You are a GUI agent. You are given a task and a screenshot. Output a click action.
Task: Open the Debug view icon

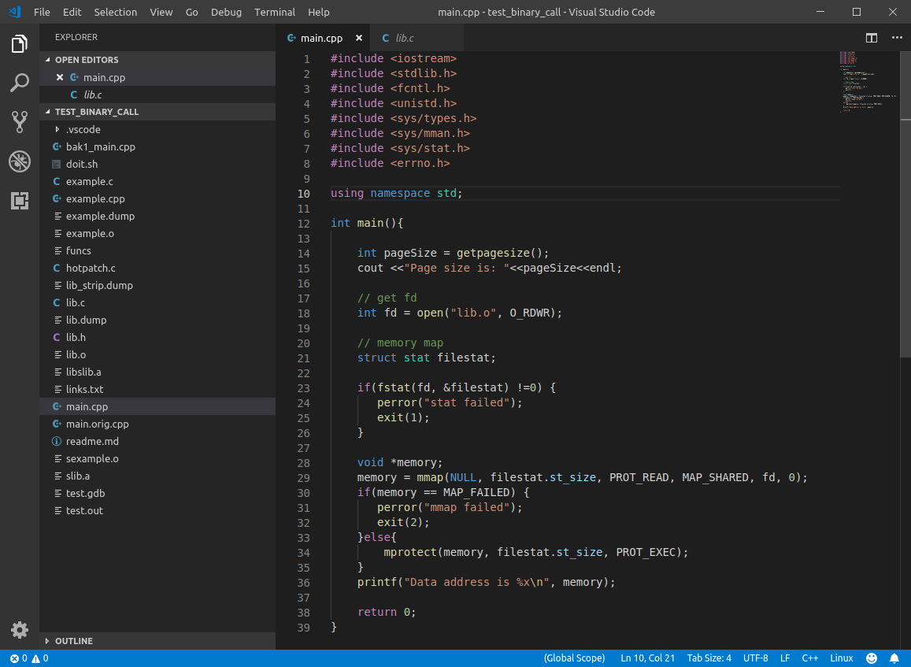(20, 161)
